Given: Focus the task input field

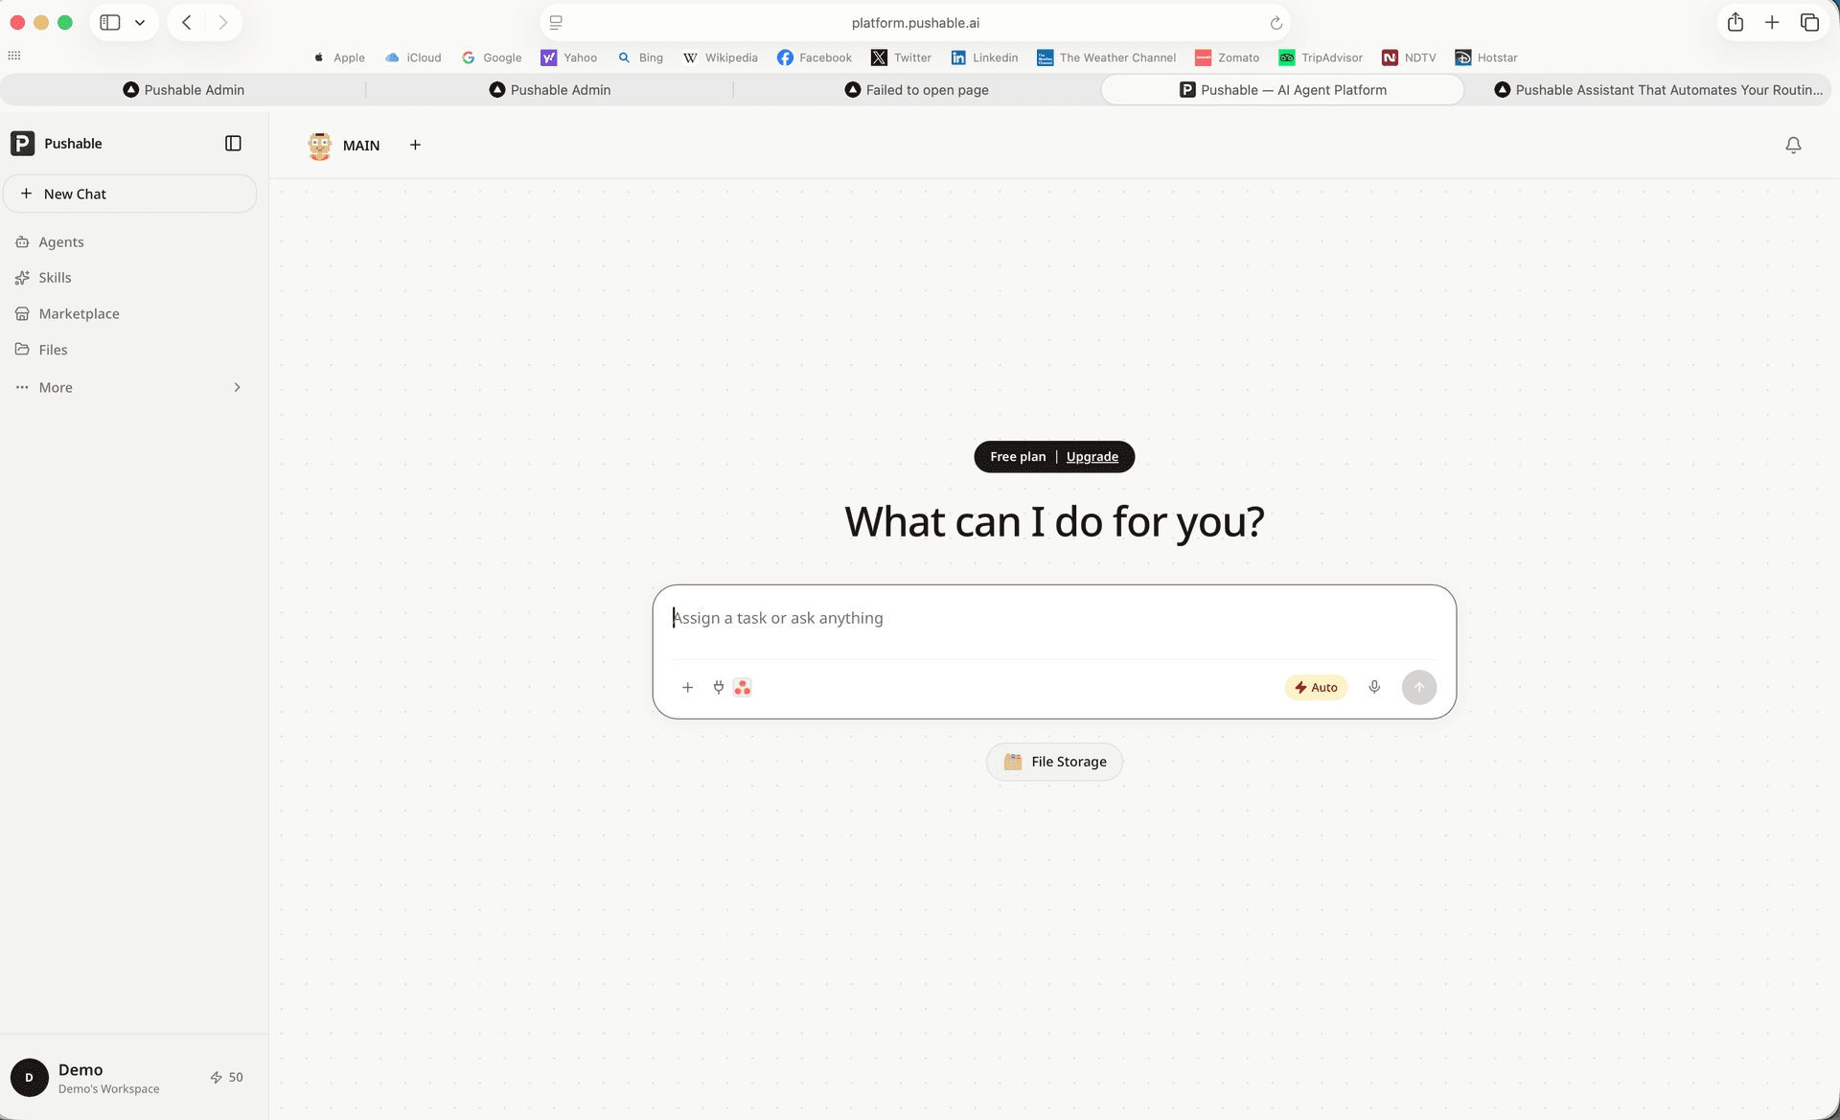Looking at the screenshot, I should click(1054, 618).
